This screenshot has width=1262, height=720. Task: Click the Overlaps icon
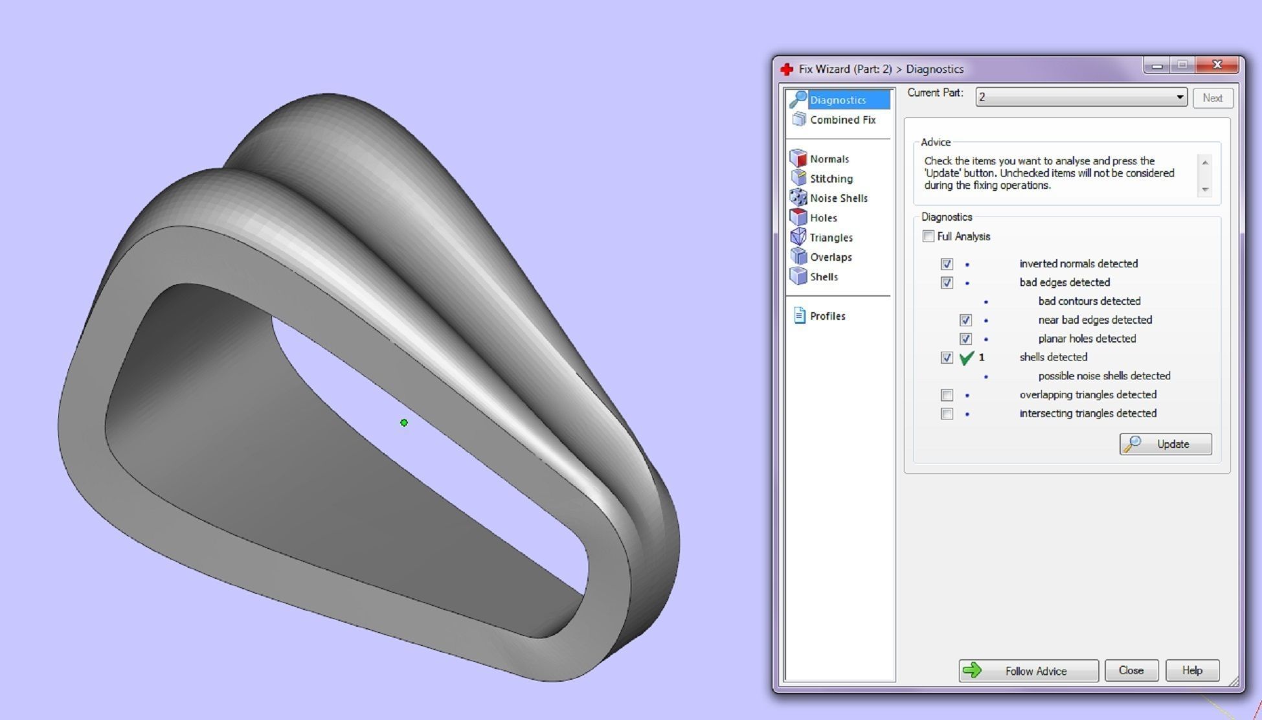(x=798, y=256)
